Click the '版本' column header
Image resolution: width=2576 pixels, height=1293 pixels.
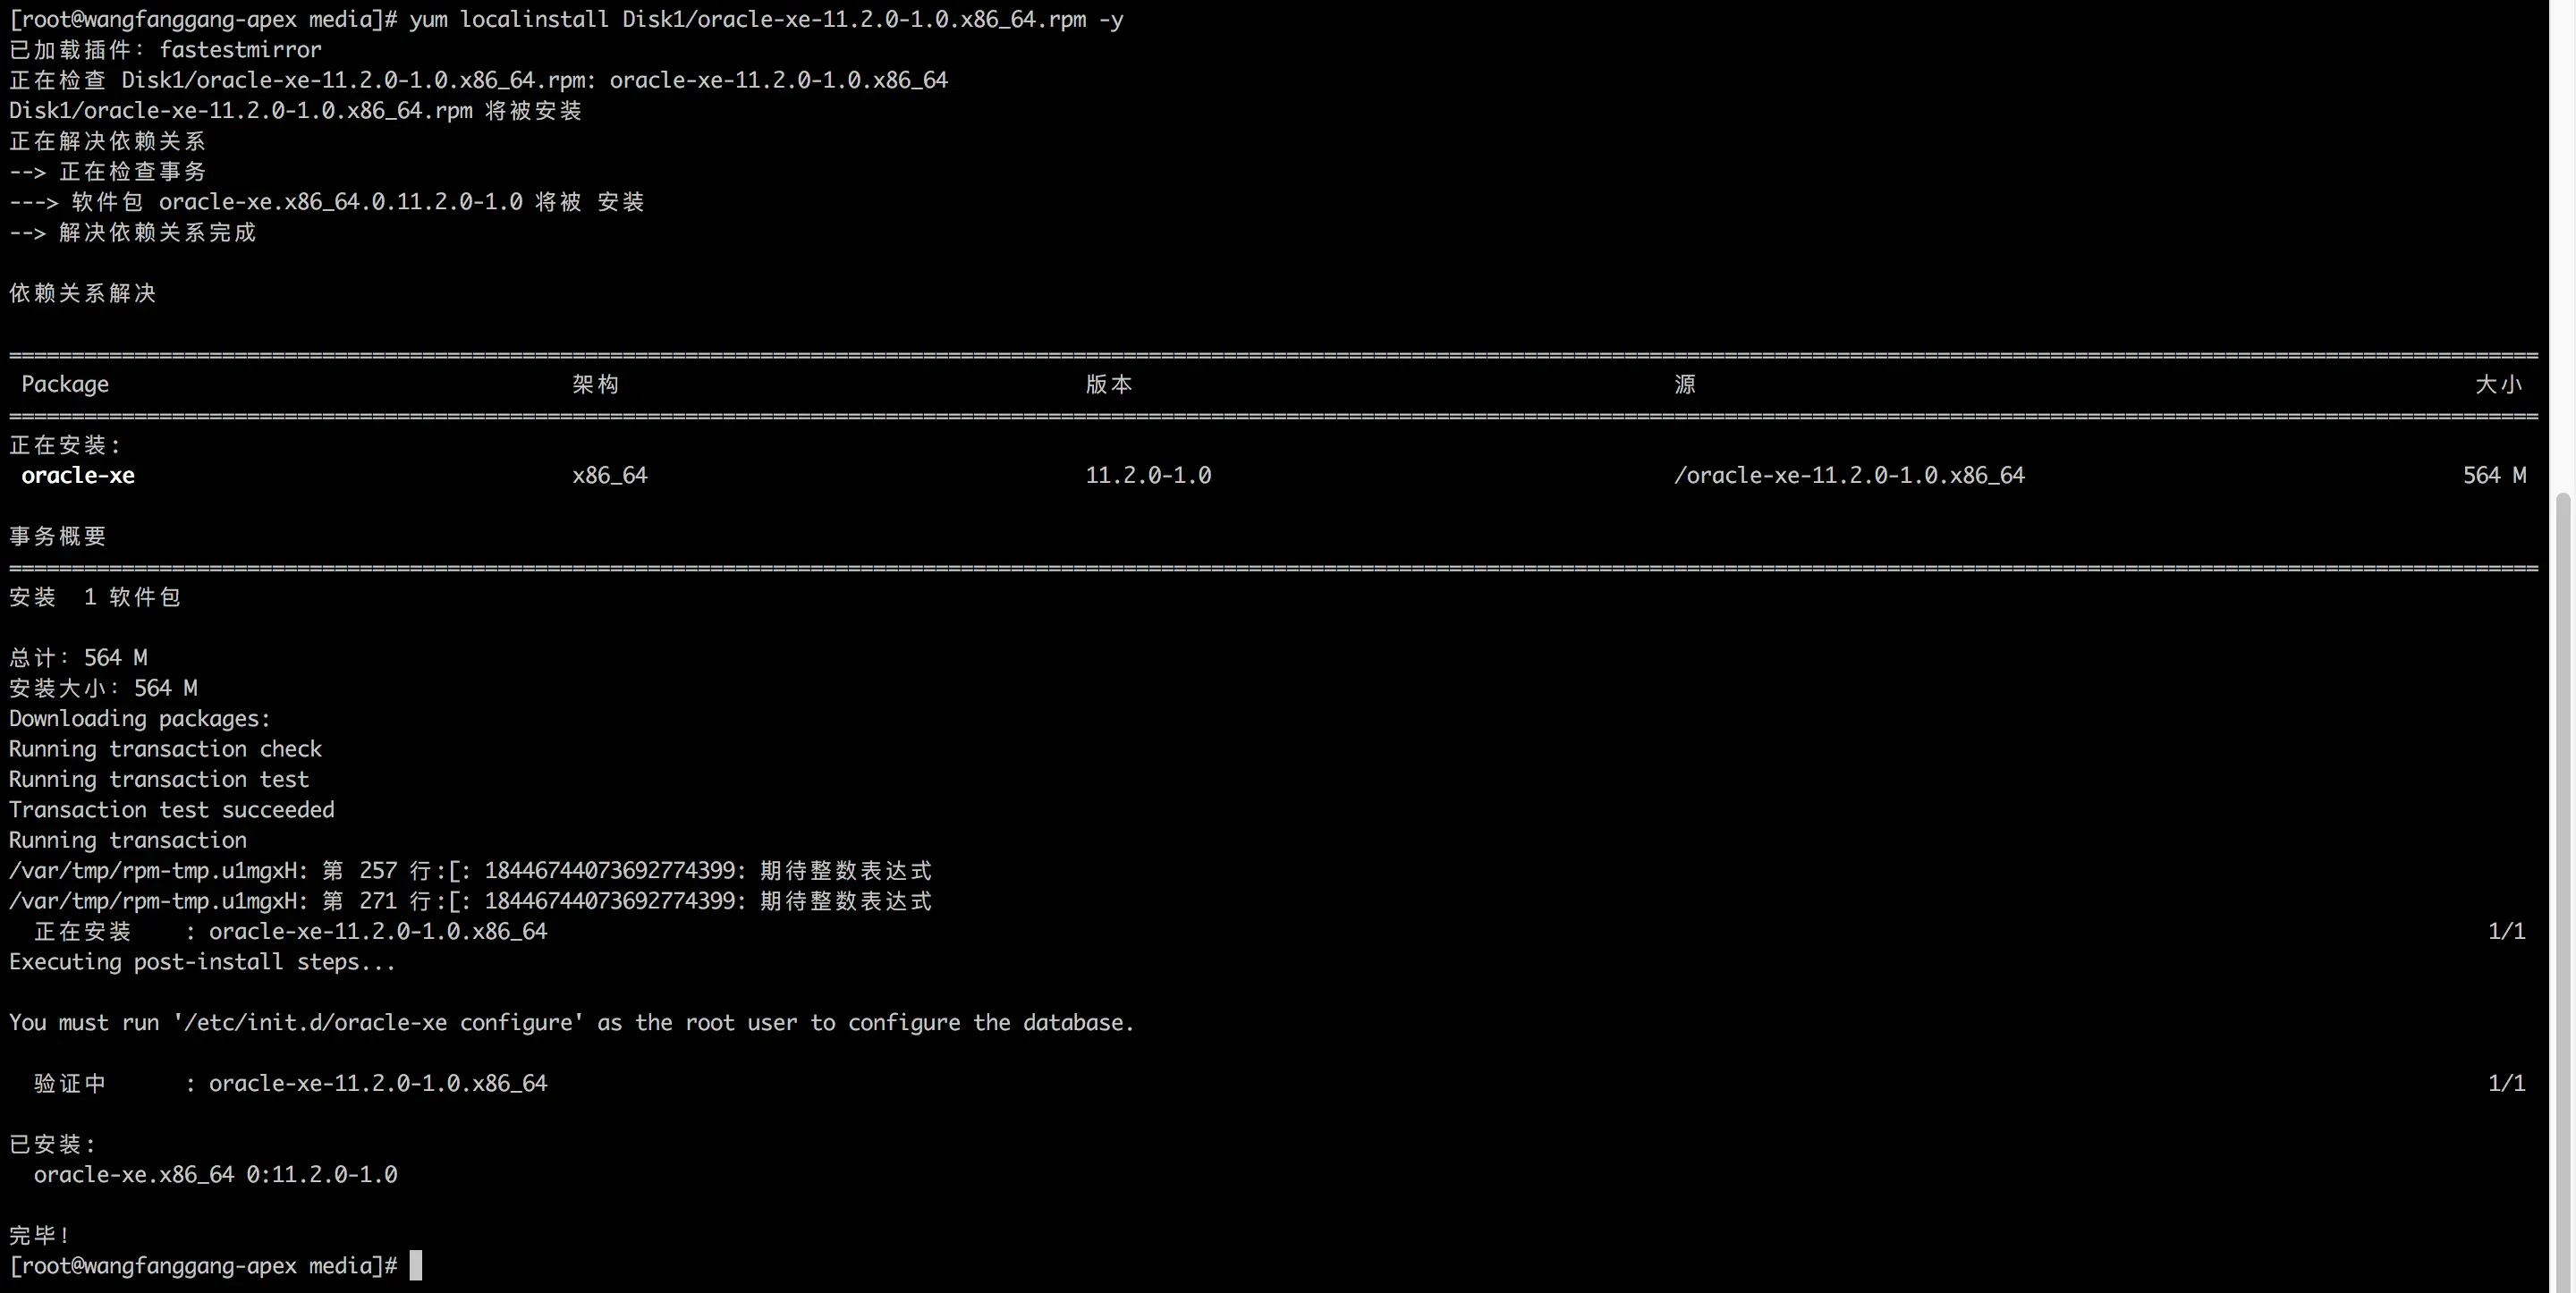[1109, 384]
